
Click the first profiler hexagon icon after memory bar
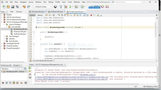103,7
